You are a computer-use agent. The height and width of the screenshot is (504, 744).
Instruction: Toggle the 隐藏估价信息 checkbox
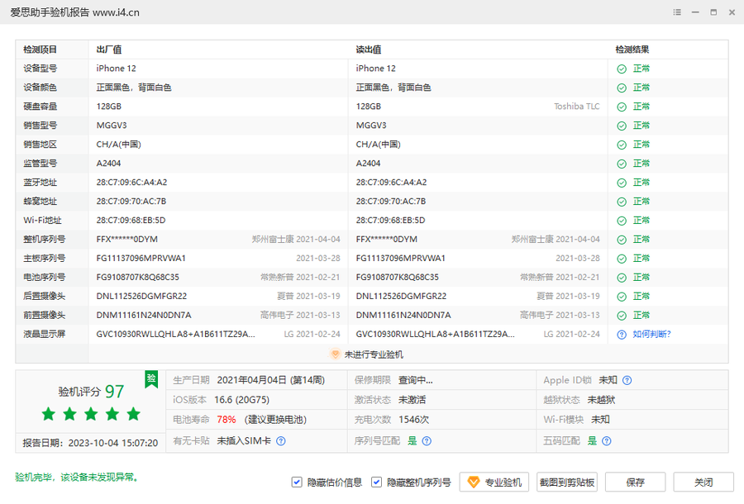click(297, 483)
